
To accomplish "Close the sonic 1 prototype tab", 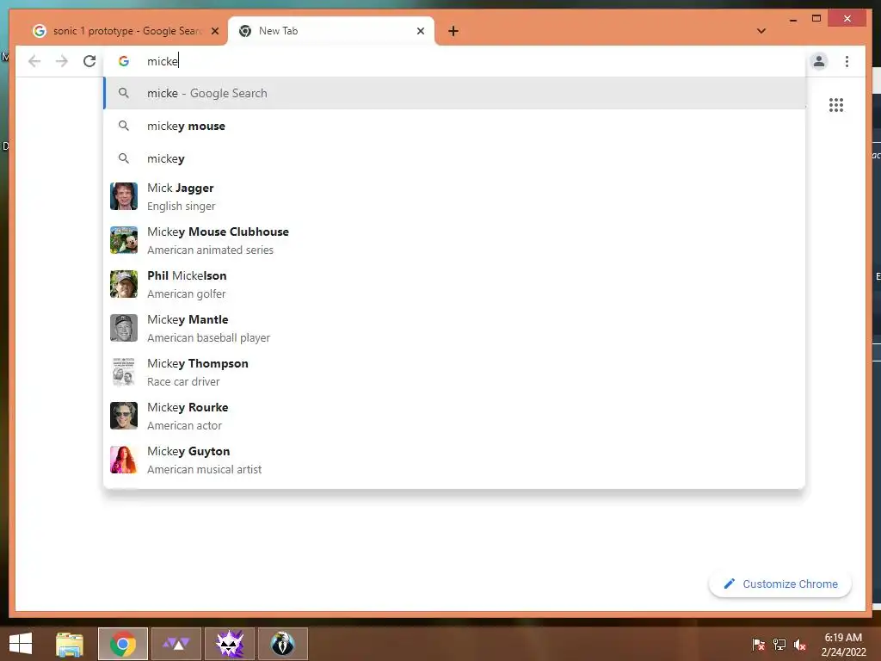I will coord(214,31).
